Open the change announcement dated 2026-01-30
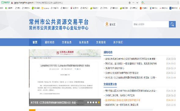 [x=131, y=91]
